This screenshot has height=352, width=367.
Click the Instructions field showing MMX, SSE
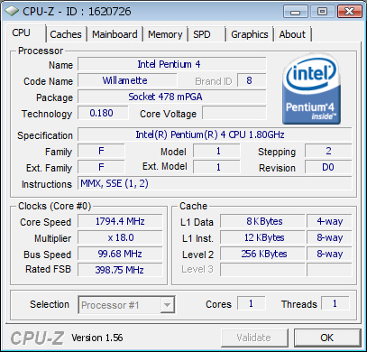tap(215, 183)
